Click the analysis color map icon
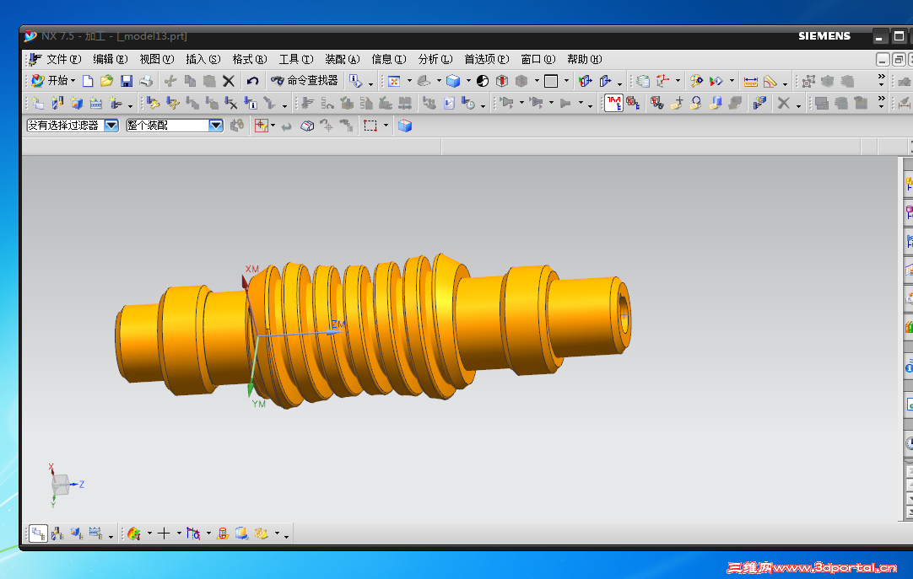Image resolution: width=913 pixels, height=579 pixels. pos(134,533)
